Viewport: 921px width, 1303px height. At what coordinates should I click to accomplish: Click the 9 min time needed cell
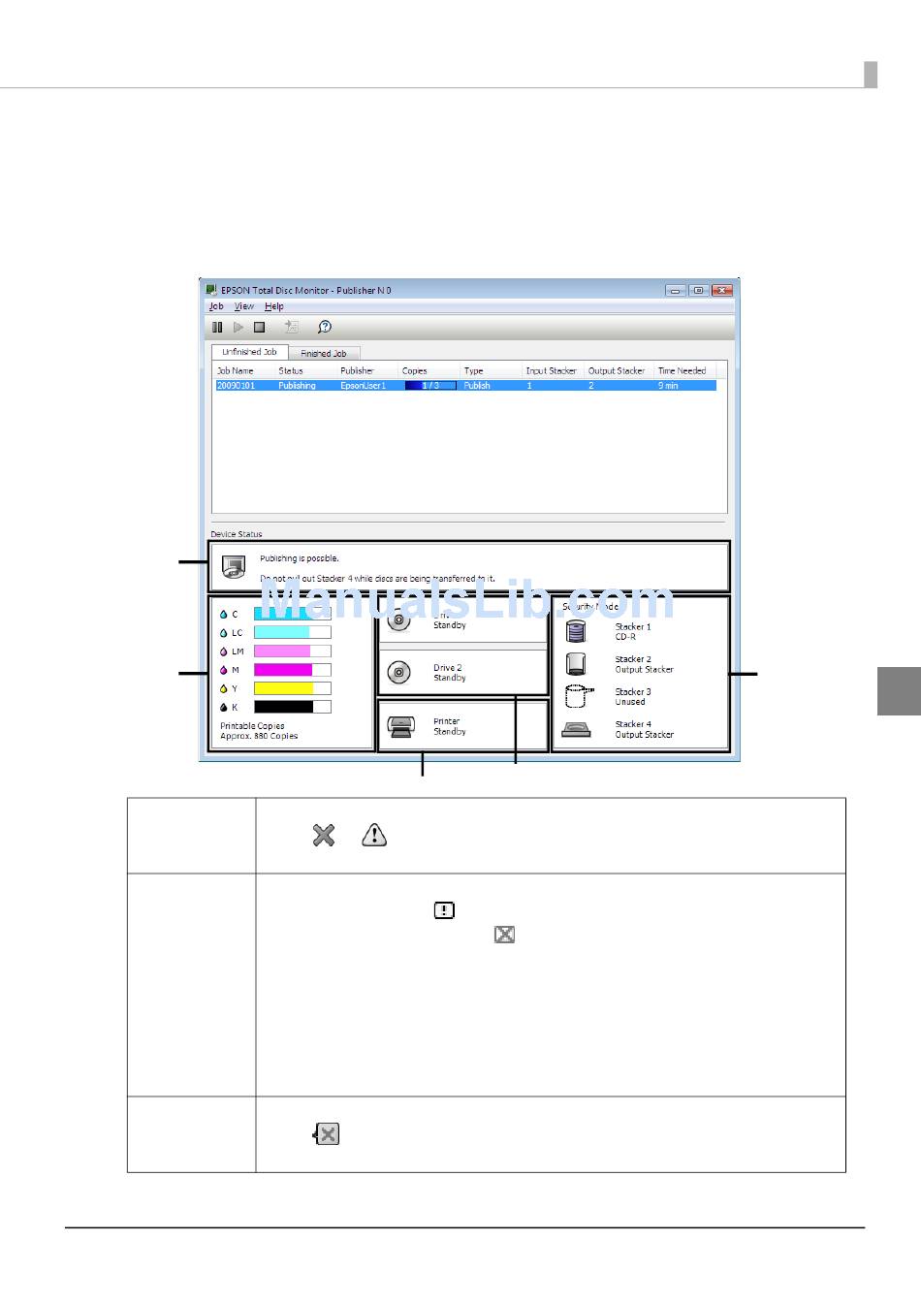(669, 386)
